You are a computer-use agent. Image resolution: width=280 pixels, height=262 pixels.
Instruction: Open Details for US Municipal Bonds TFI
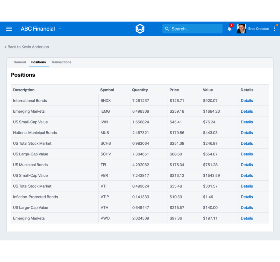click(247, 165)
